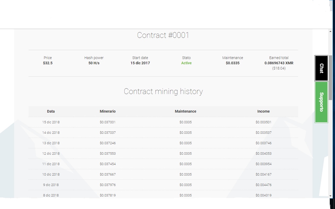The image size is (335, 209).
Task: Click the price value $32.5
Action: (48, 63)
